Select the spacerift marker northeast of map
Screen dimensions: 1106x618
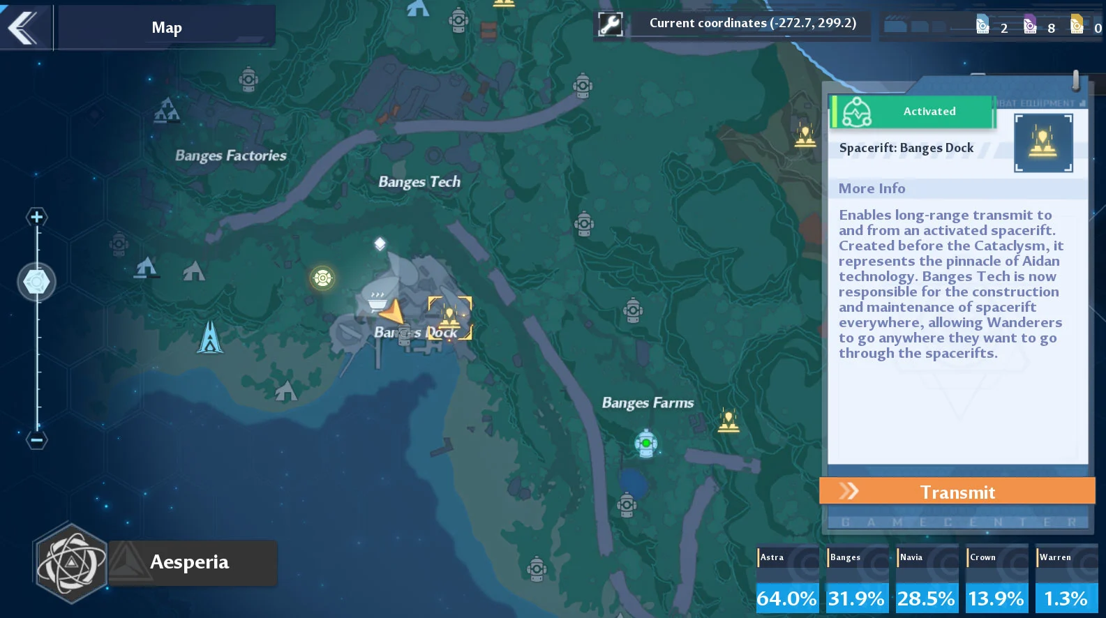pos(805,135)
